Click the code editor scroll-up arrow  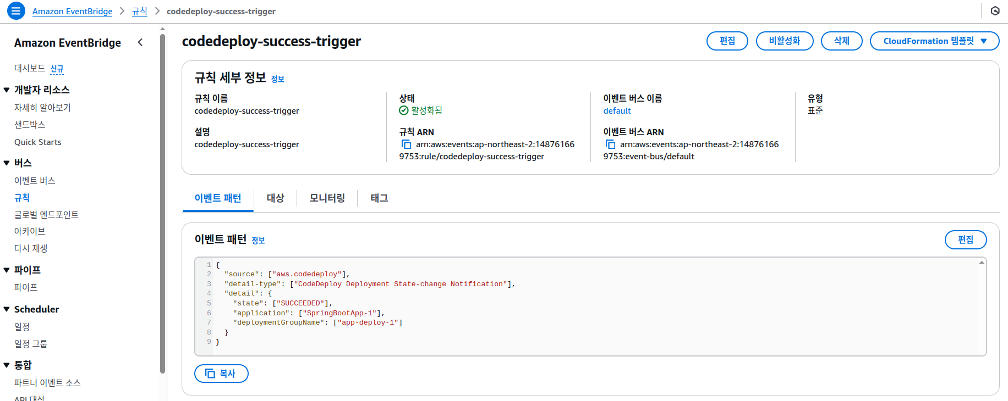pyautogui.click(x=982, y=263)
